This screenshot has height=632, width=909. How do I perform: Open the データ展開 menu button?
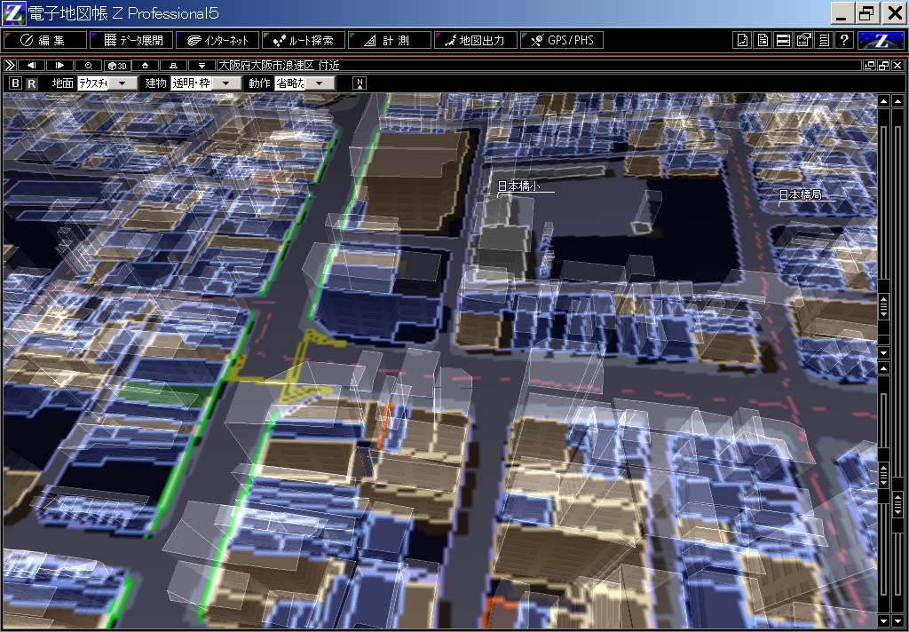click(131, 40)
